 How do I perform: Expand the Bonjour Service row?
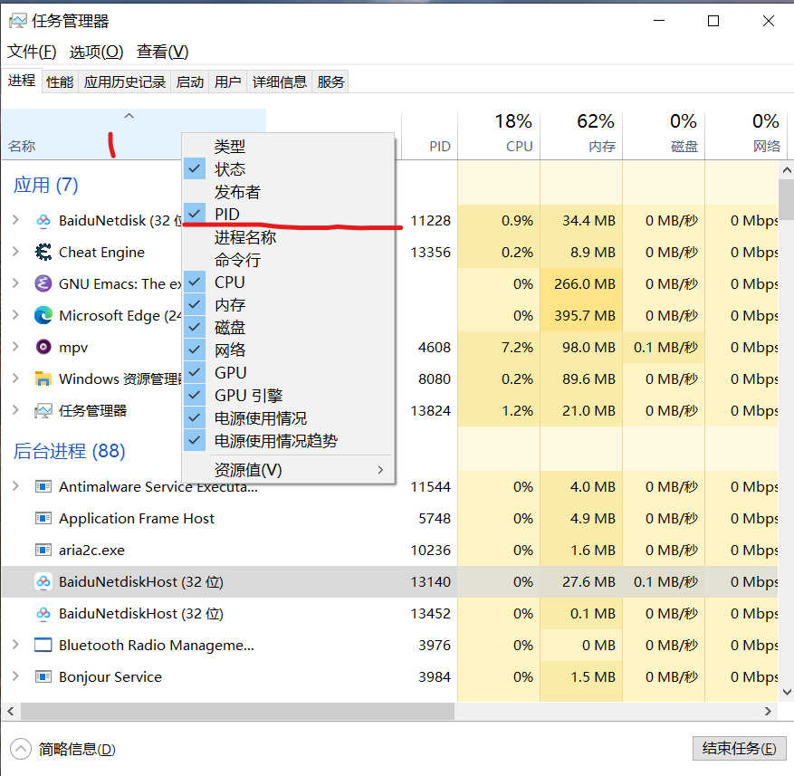[15, 676]
